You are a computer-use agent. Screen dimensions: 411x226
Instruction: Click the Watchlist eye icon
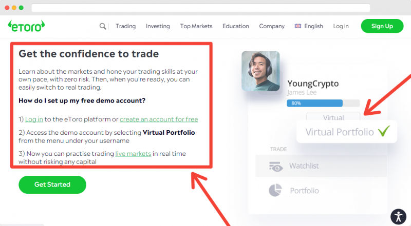pos(276,167)
